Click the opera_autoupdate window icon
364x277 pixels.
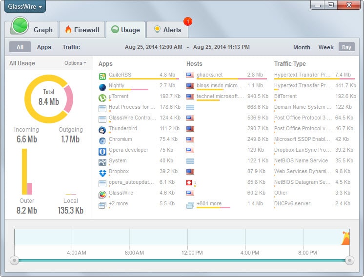pos(102,184)
